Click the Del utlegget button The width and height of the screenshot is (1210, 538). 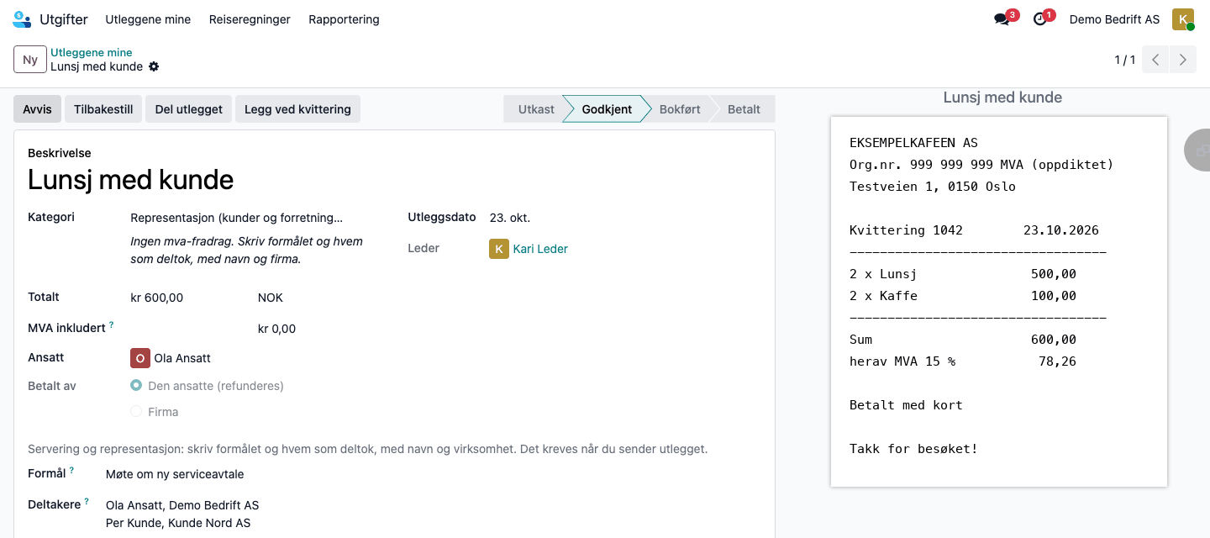189,109
